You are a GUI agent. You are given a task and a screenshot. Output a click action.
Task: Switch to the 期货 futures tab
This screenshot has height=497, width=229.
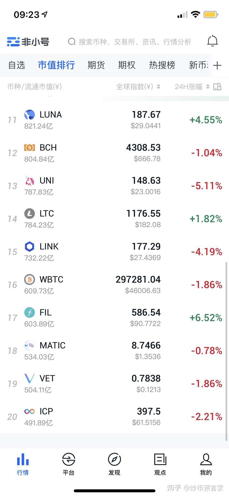(x=96, y=65)
